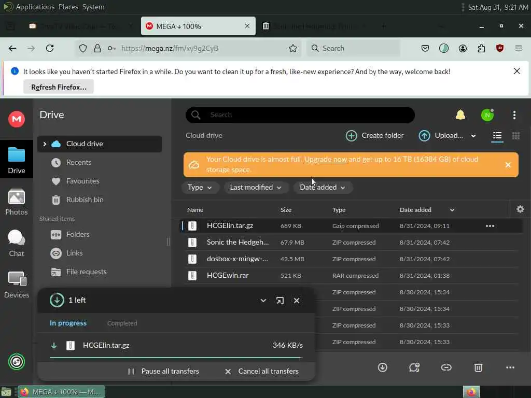Click the Firefox Search box
This screenshot has width=531, height=398.
[x=353, y=48]
